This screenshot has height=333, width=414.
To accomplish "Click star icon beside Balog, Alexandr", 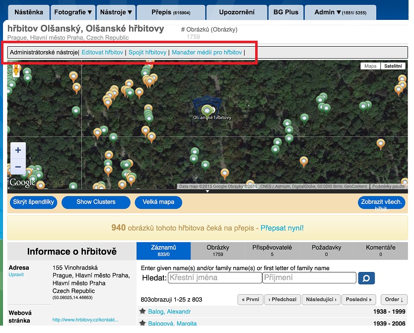I will tap(142, 312).
